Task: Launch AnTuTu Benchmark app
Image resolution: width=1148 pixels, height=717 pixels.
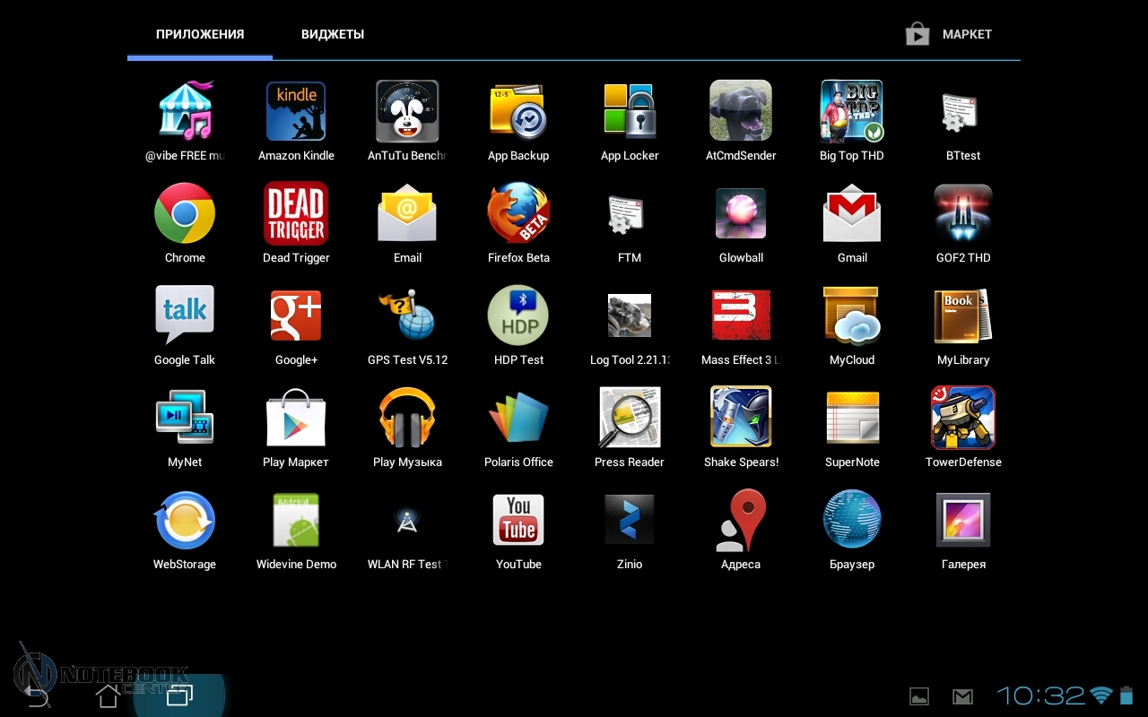Action: pyautogui.click(x=407, y=112)
